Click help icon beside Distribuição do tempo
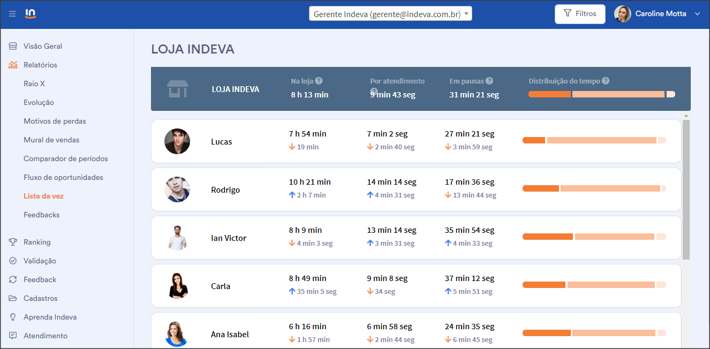 606,81
